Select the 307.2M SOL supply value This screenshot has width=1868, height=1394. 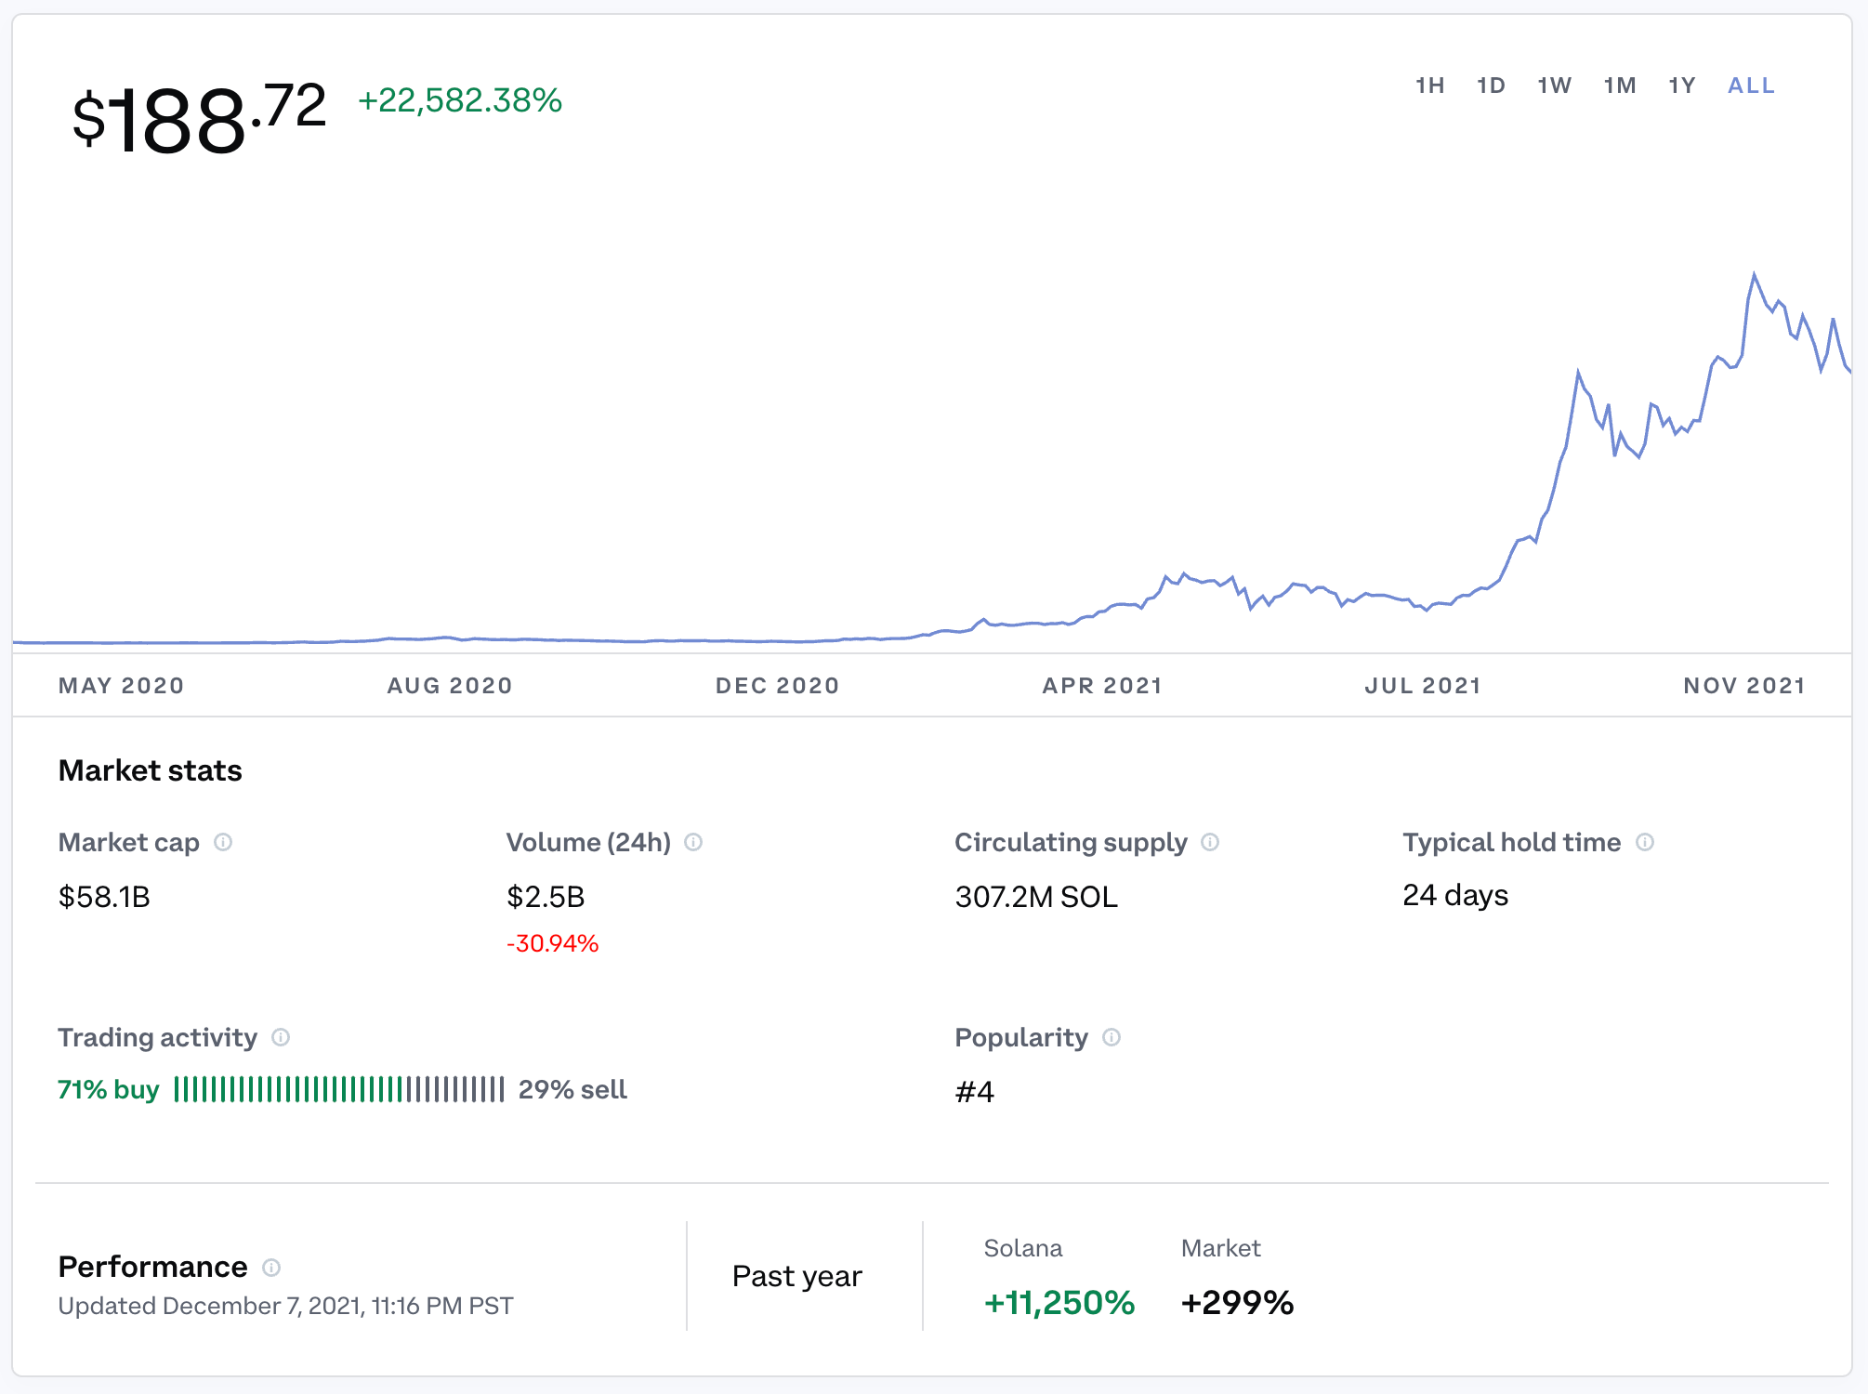[x=1036, y=897]
